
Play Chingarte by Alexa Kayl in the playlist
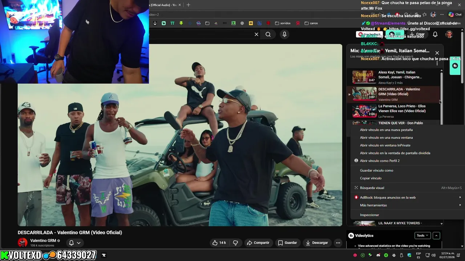point(394,77)
